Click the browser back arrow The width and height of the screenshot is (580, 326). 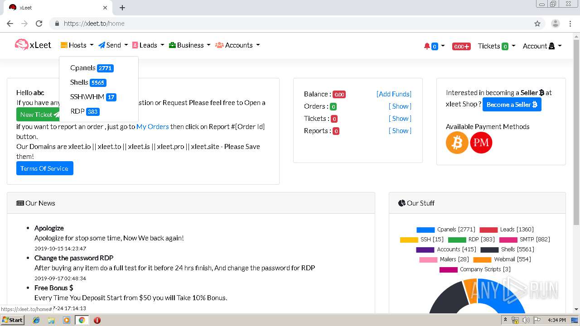10,24
